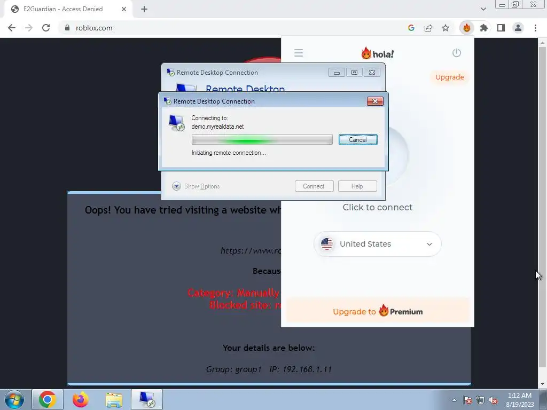
Task: Click Remote Desktop Connection dialog title icon
Action: pyautogui.click(x=167, y=101)
